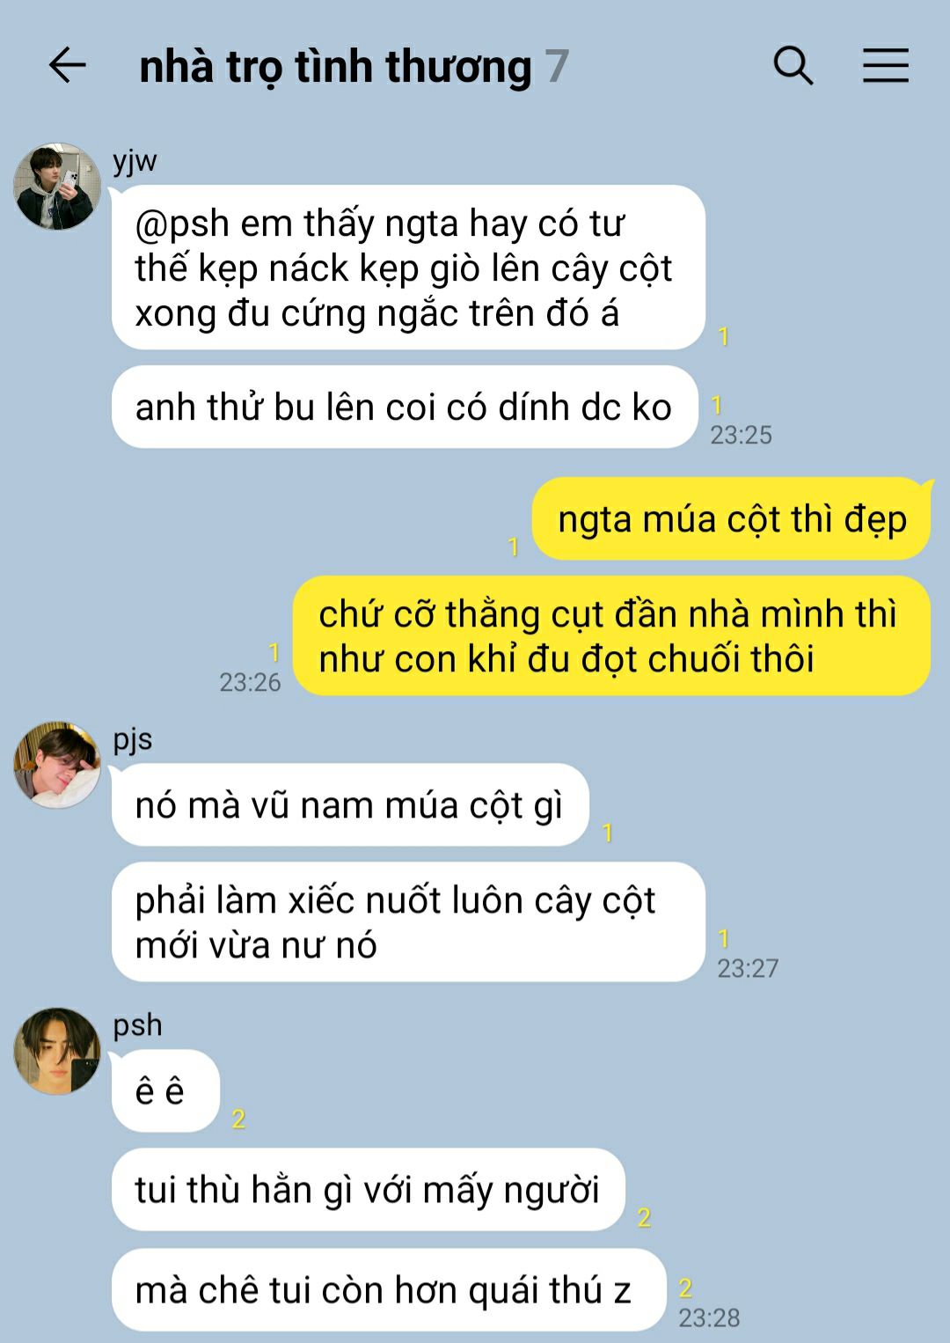Viewport: 950px width, 1343px height.
Task: Select message 'phải làm xiếc nuốt luôn cây cột'
Action: click(408, 922)
